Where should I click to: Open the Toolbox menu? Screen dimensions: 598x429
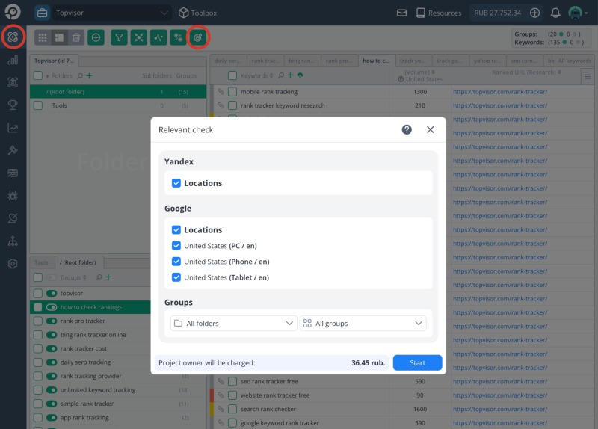[x=198, y=13]
